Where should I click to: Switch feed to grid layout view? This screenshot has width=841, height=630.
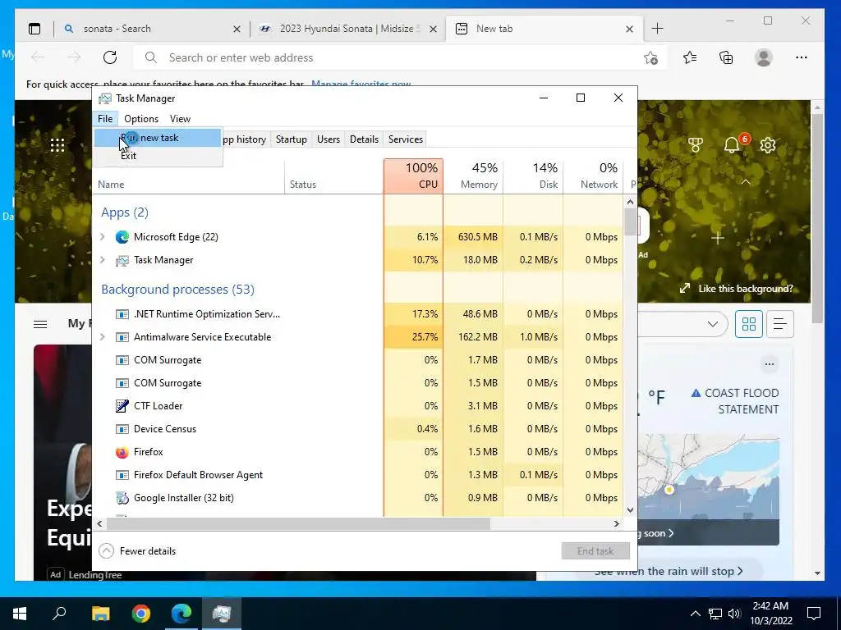pos(749,324)
